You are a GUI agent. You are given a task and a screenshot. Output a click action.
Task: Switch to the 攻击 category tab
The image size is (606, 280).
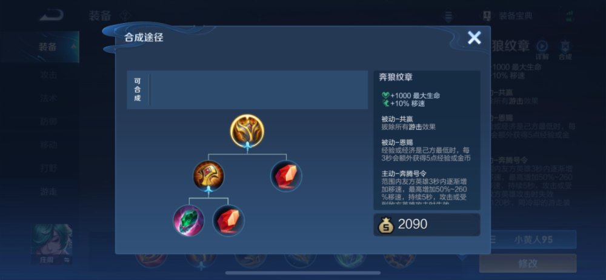pos(48,75)
